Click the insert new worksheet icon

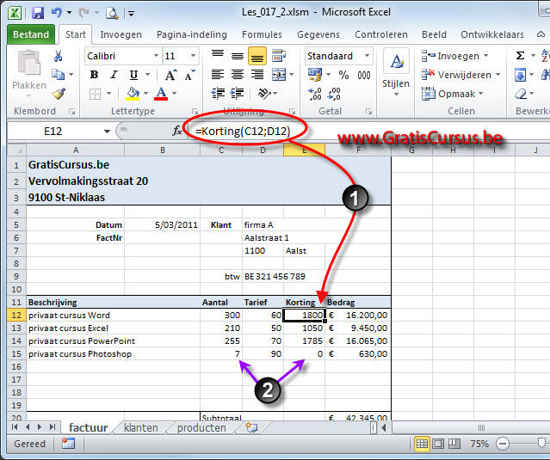(251, 427)
